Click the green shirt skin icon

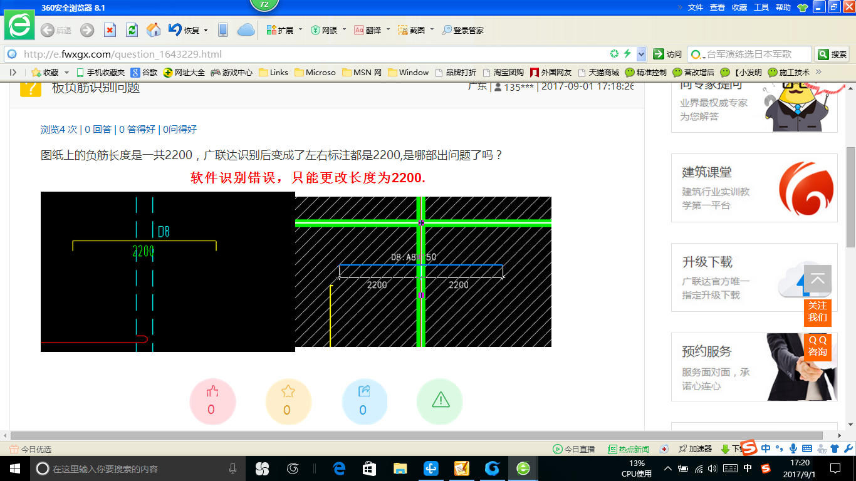point(803,8)
